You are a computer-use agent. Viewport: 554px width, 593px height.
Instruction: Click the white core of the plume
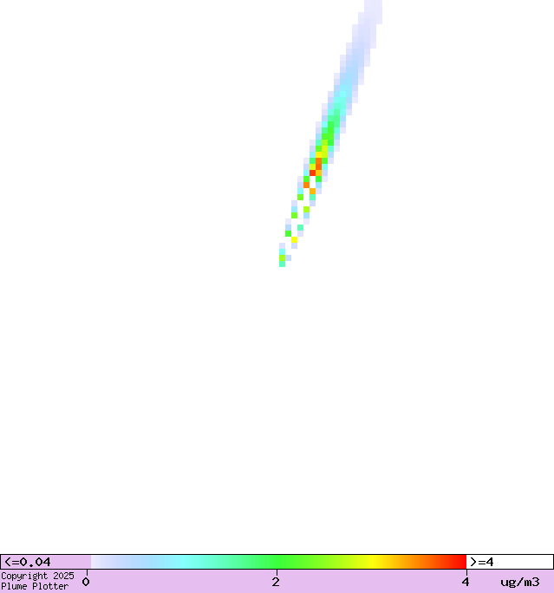pos(299,212)
